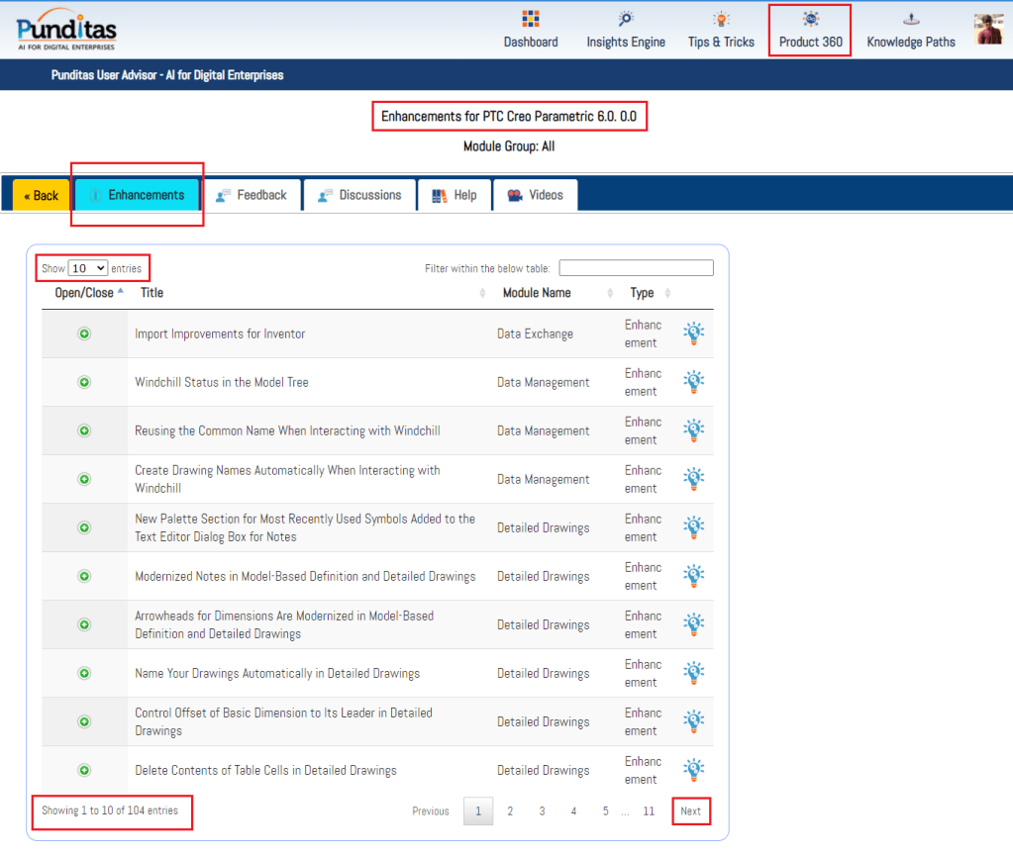Click lightbulb icon for Windchill Status row
The height and width of the screenshot is (856, 1013).
(694, 382)
